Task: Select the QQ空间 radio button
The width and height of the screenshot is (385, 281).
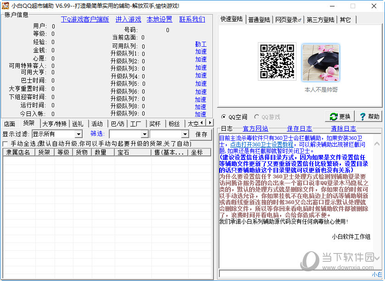Action: pyautogui.click(x=223, y=117)
